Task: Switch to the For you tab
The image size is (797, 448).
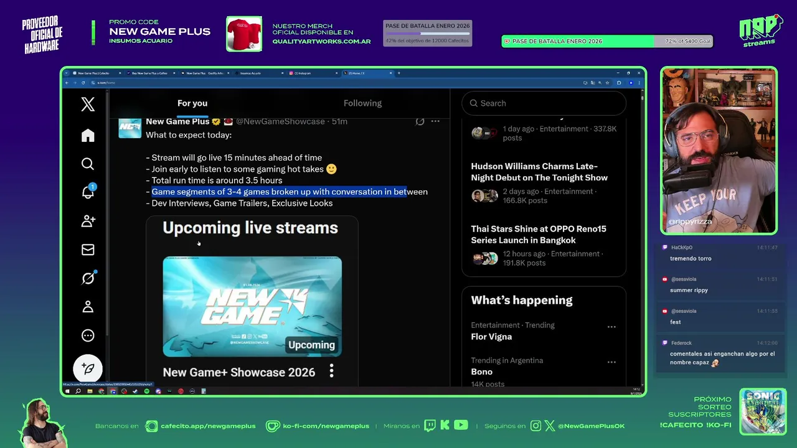Action: (192, 103)
